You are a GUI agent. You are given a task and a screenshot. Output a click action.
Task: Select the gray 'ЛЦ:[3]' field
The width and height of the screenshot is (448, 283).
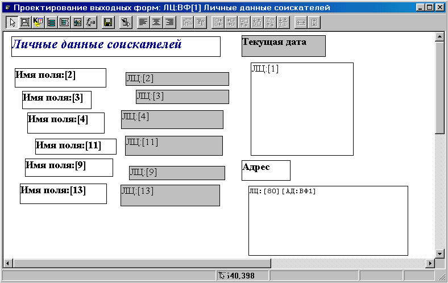tap(182, 97)
